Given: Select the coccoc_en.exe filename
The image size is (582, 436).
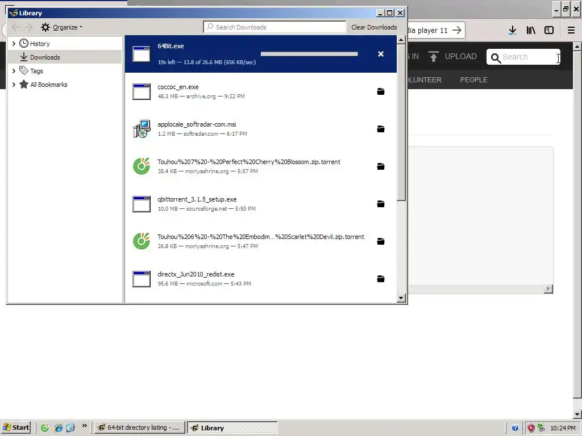Looking at the screenshot, I should pyautogui.click(x=178, y=87).
